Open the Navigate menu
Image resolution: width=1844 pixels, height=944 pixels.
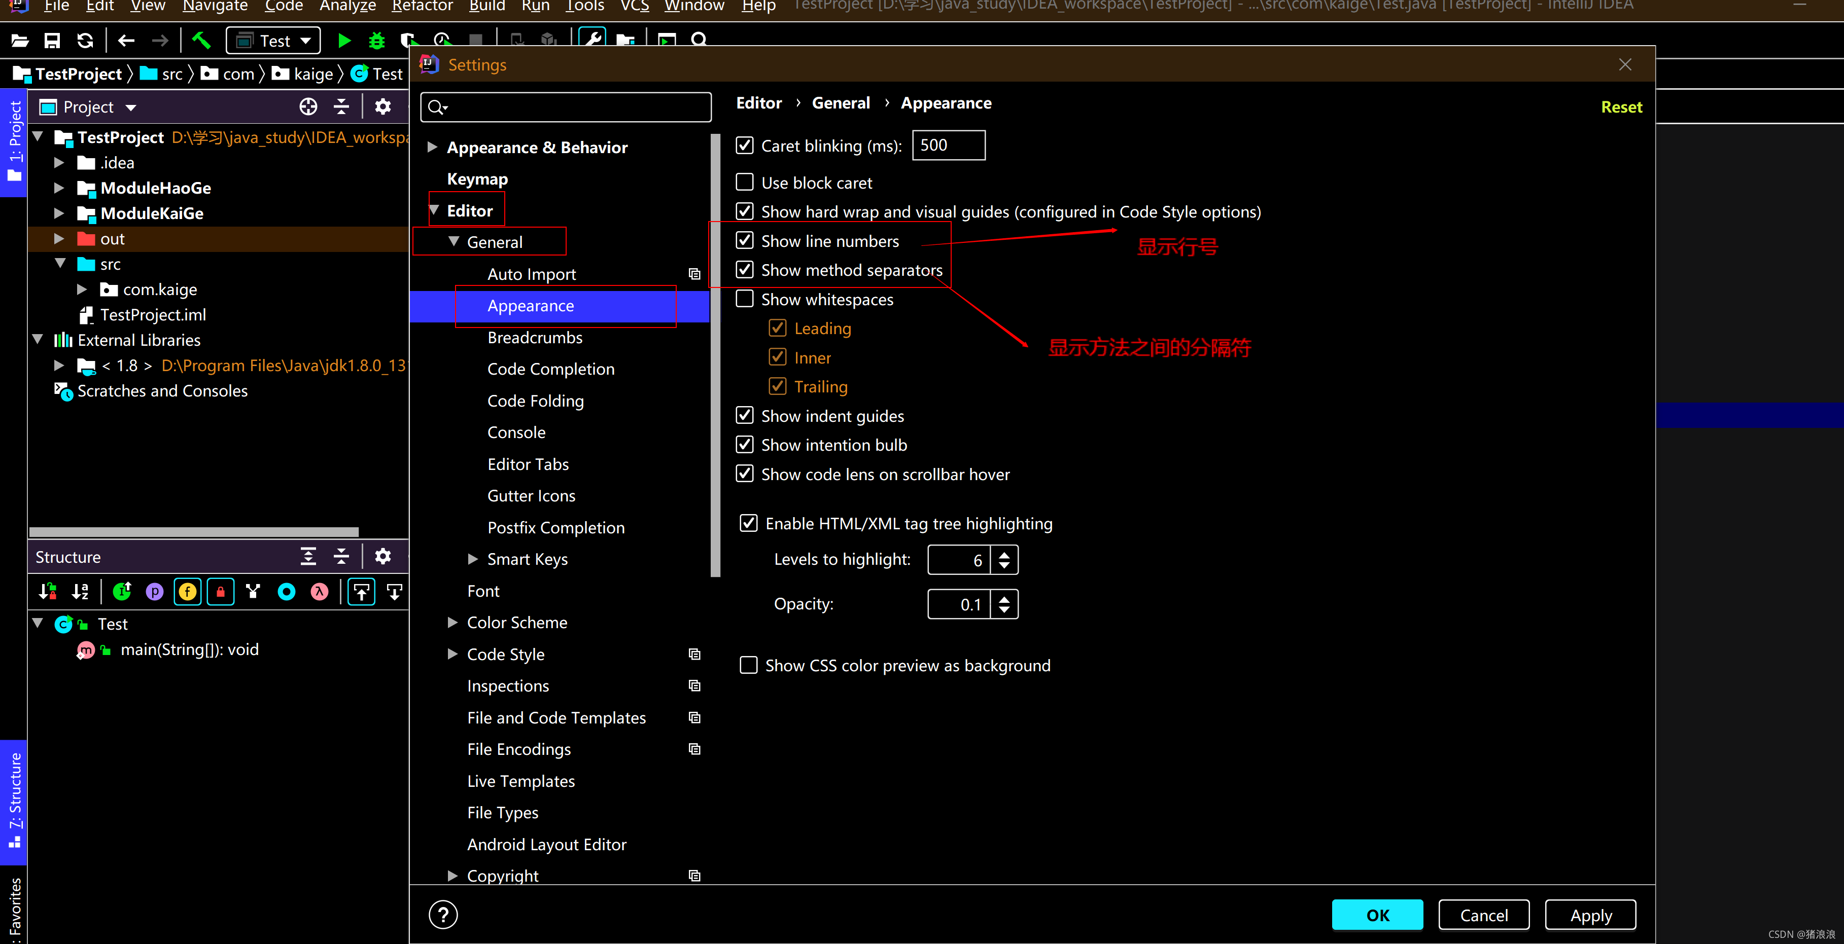coord(215,7)
